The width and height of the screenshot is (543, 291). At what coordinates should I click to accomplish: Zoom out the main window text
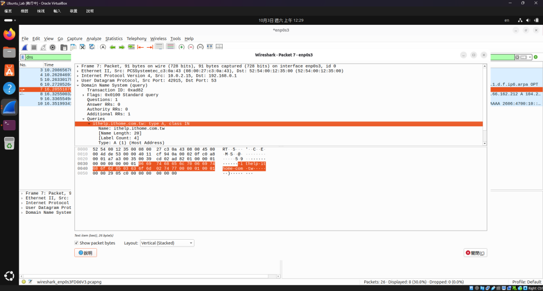click(x=191, y=47)
